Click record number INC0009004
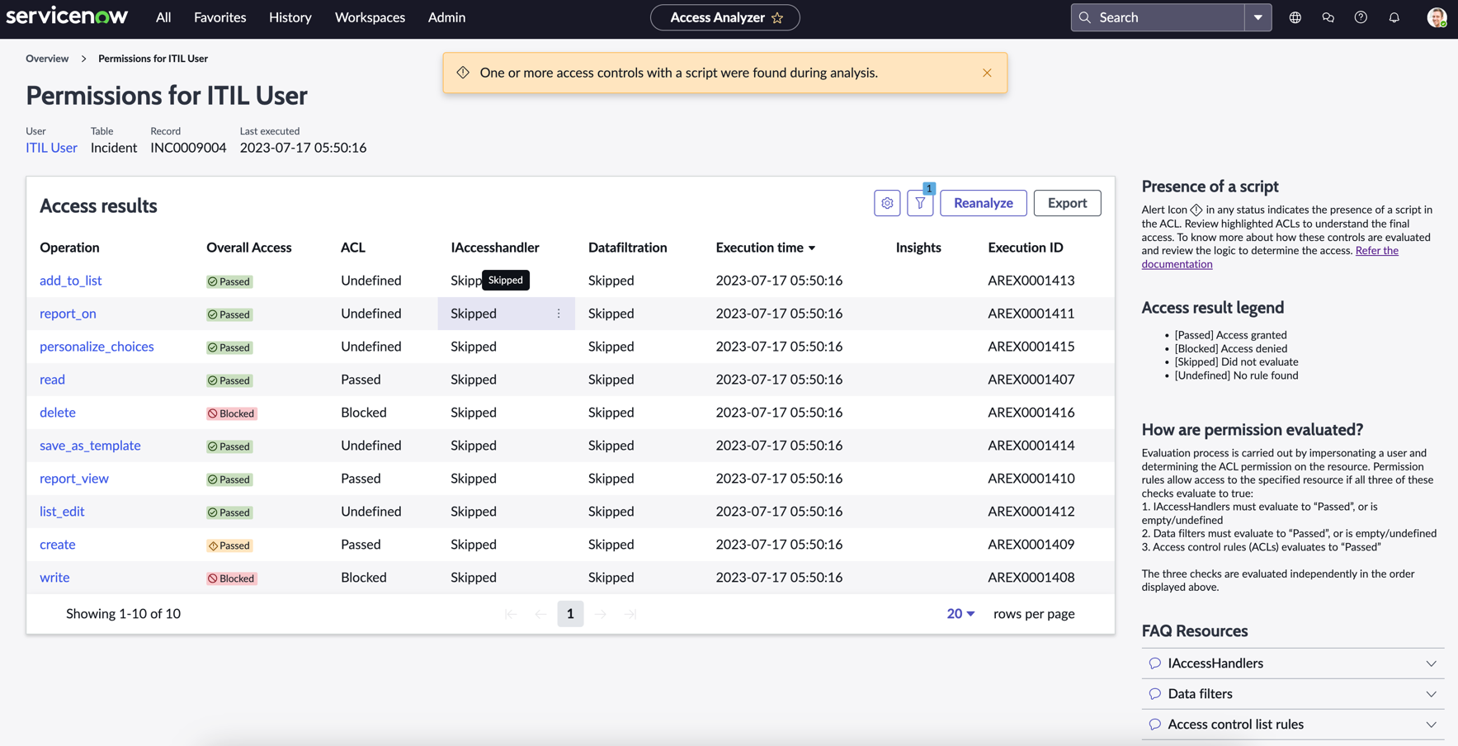This screenshot has width=1458, height=746. tap(188, 148)
